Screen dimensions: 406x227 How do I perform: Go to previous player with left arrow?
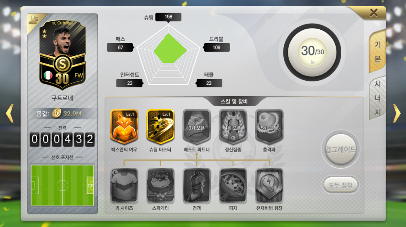10,113
